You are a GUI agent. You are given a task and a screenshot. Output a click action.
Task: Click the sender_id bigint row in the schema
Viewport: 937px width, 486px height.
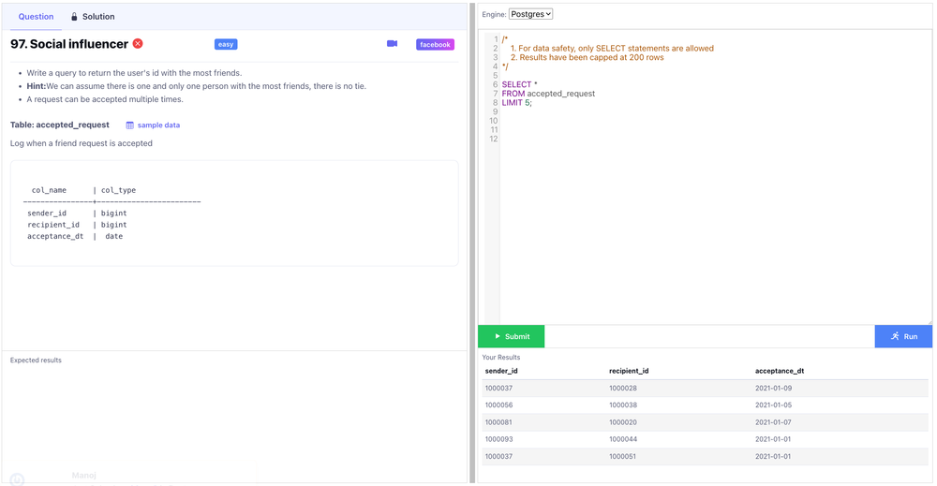pyautogui.click(x=77, y=214)
